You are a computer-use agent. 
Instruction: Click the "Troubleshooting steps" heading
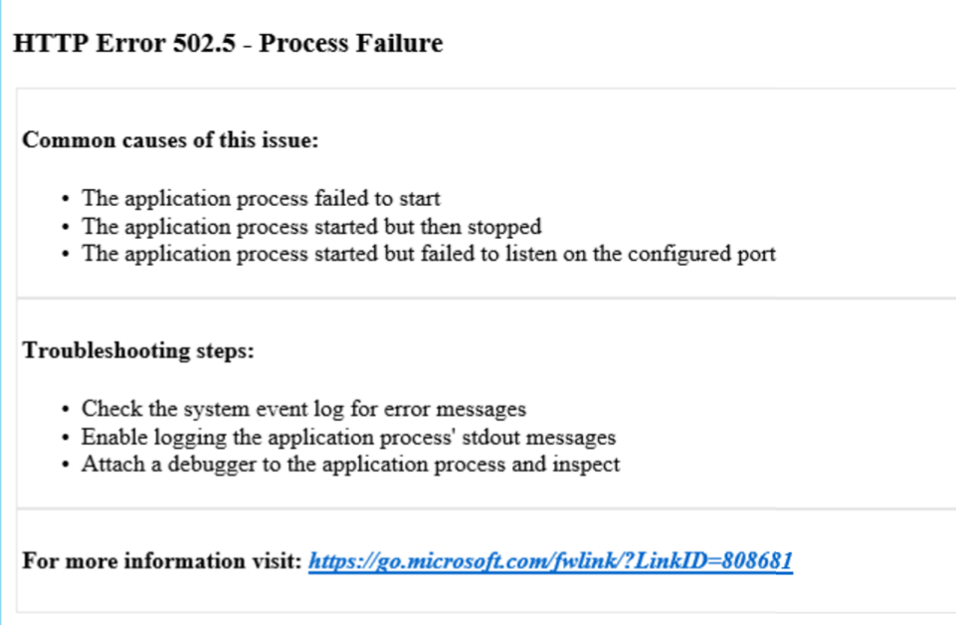tap(139, 350)
